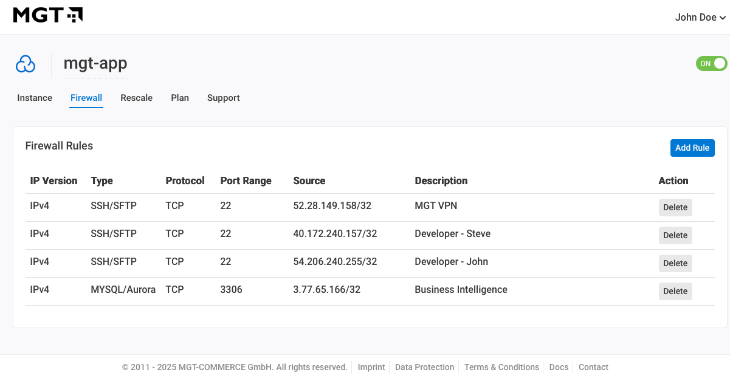Delete the Business Intelligence rule
The height and width of the screenshot is (381, 730).
[x=675, y=291]
